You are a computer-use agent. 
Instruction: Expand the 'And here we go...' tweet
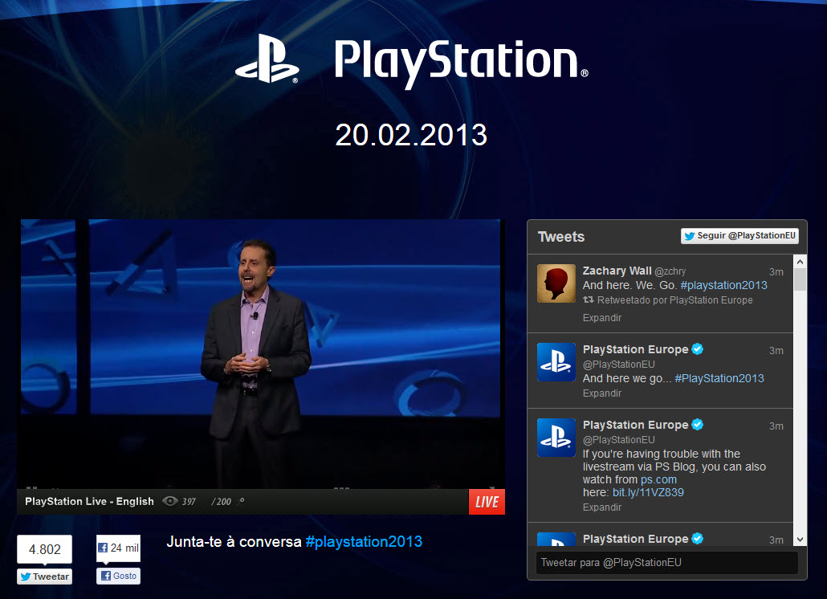tap(602, 393)
